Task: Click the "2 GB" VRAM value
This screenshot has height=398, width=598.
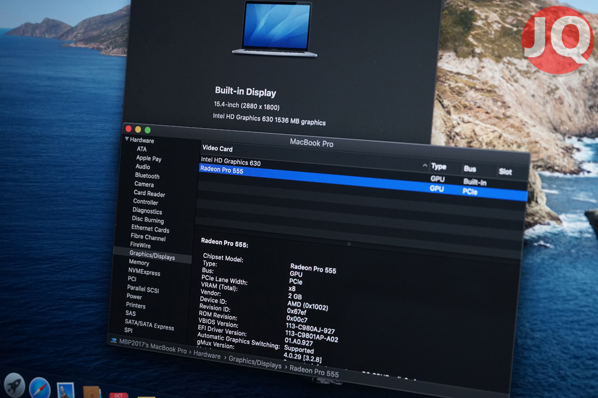Action: click(x=295, y=297)
